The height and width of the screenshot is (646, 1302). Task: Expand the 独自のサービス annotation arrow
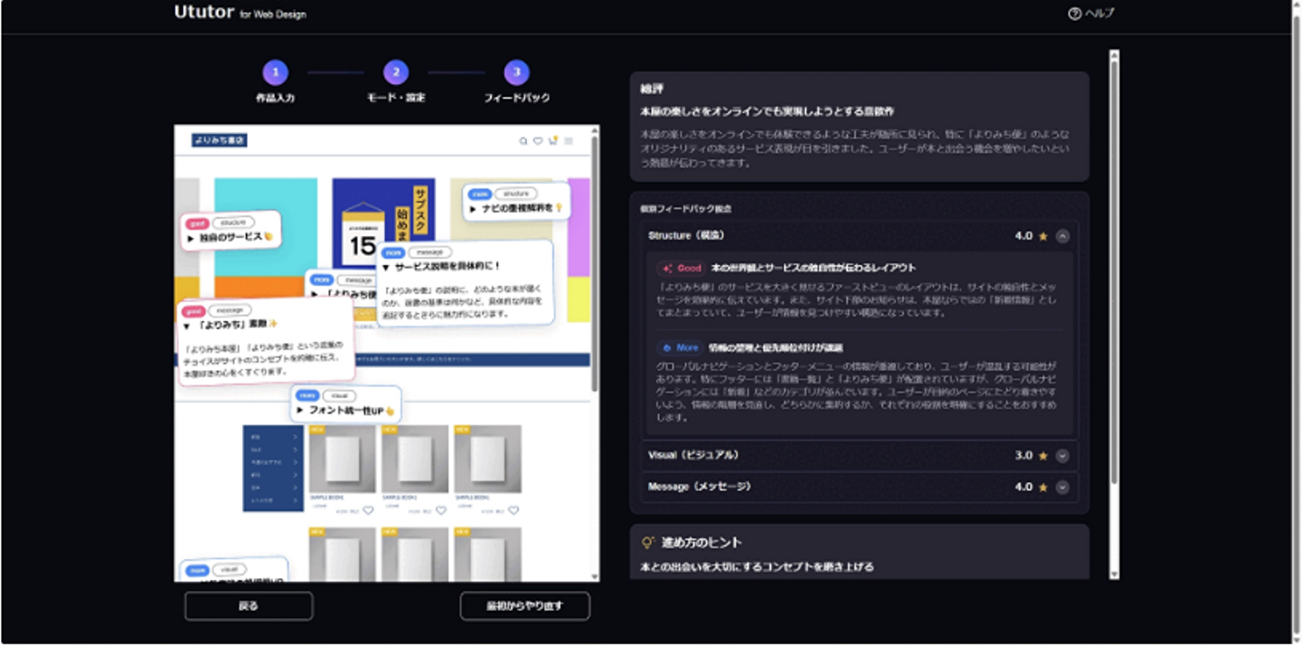tap(191, 238)
